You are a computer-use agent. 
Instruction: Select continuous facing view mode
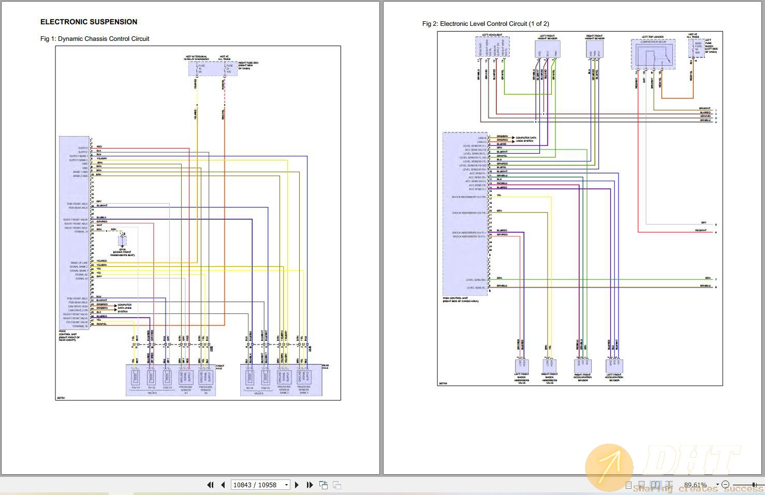pyautogui.click(x=669, y=485)
